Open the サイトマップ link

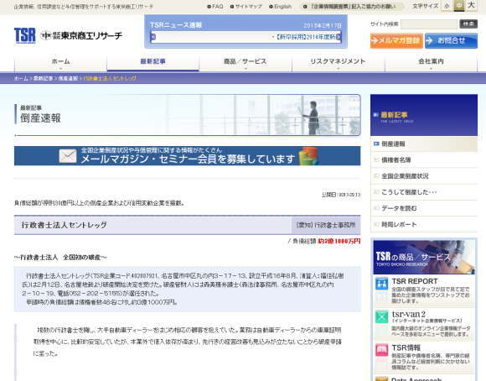click(246, 7)
